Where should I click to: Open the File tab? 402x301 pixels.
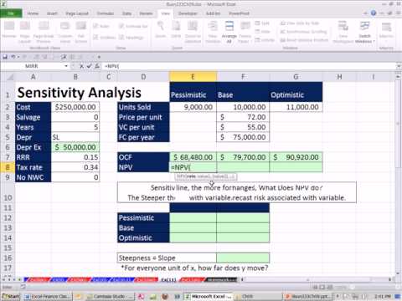tap(11, 13)
